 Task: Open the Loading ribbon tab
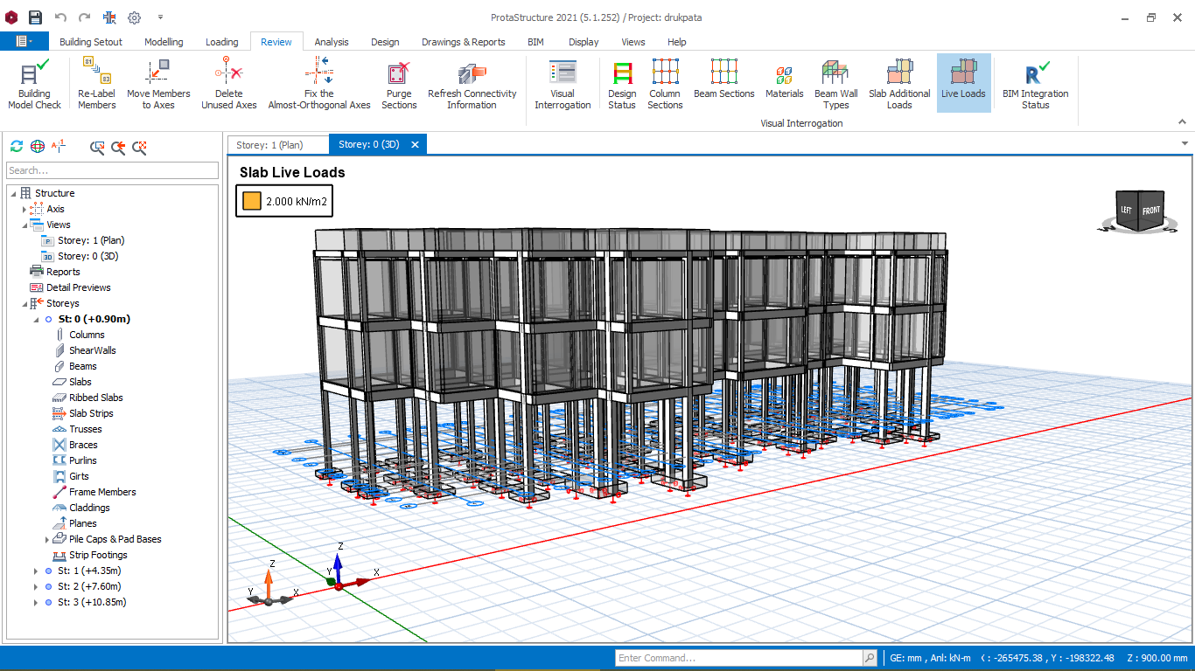pos(221,42)
